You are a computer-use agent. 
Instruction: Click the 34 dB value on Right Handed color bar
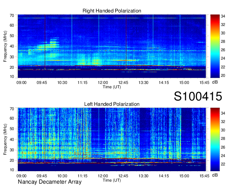pos(223,16)
